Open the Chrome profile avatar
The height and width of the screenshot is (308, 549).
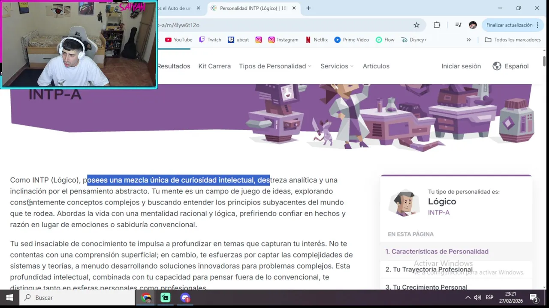point(473,25)
